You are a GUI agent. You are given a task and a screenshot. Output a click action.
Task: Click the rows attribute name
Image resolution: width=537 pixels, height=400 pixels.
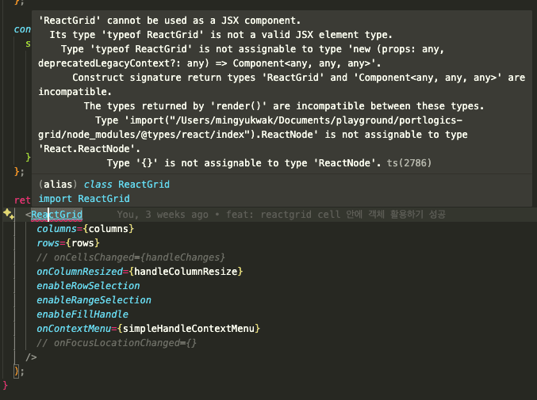click(x=48, y=243)
